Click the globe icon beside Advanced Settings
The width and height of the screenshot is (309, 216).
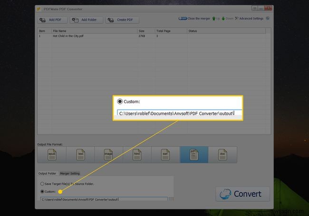pos(268,19)
